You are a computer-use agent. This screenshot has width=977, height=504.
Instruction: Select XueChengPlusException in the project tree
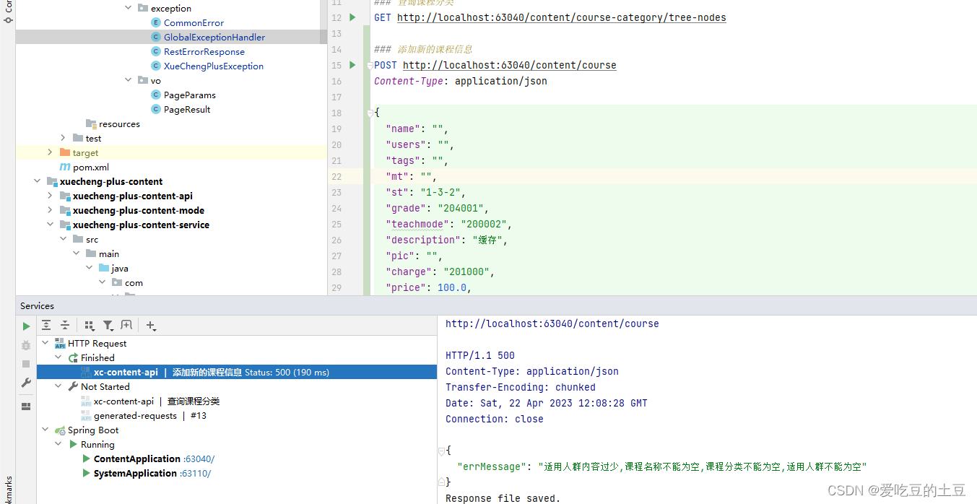tap(214, 66)
